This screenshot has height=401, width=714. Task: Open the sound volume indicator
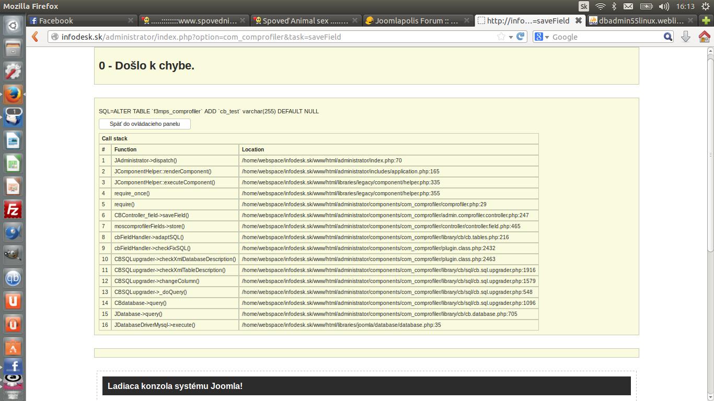664,6
